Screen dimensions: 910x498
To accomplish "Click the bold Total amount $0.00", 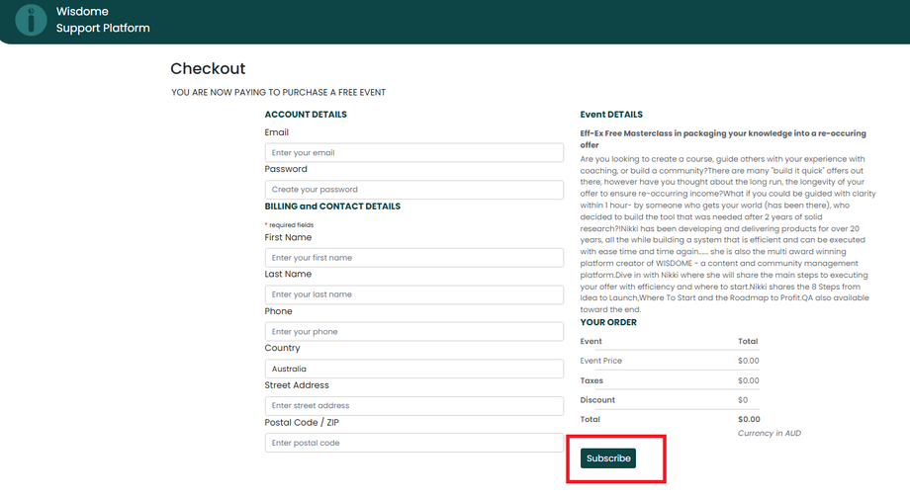I will pos(748,419).
